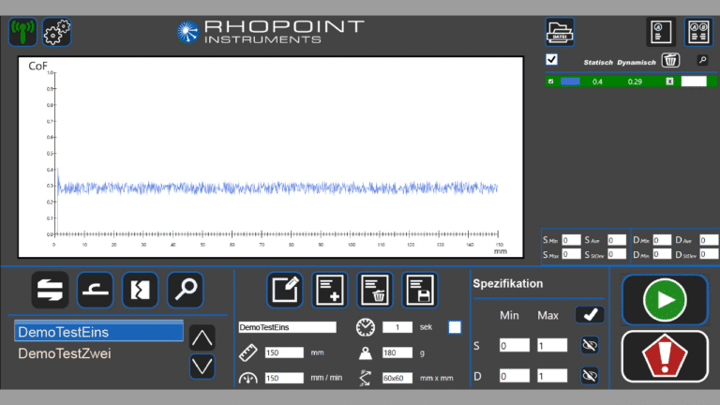Click the down arrow beside test list

[x=202, y=366]
